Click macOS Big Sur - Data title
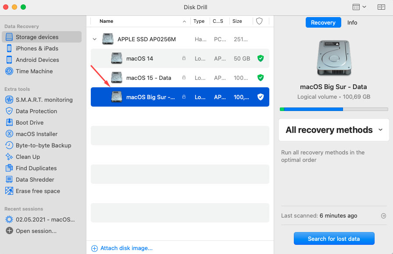 coord(333,87)
